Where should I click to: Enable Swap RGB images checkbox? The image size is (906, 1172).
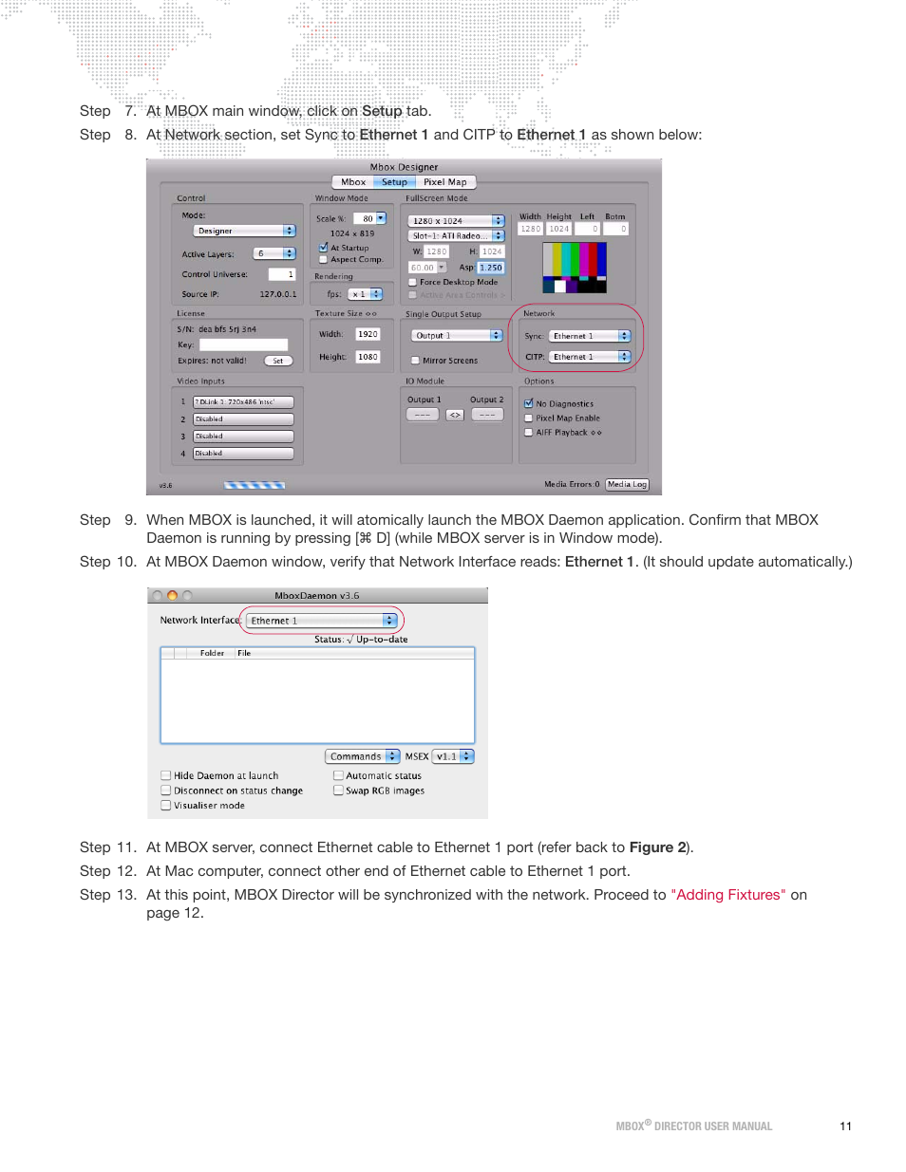(x=338, y=790)
